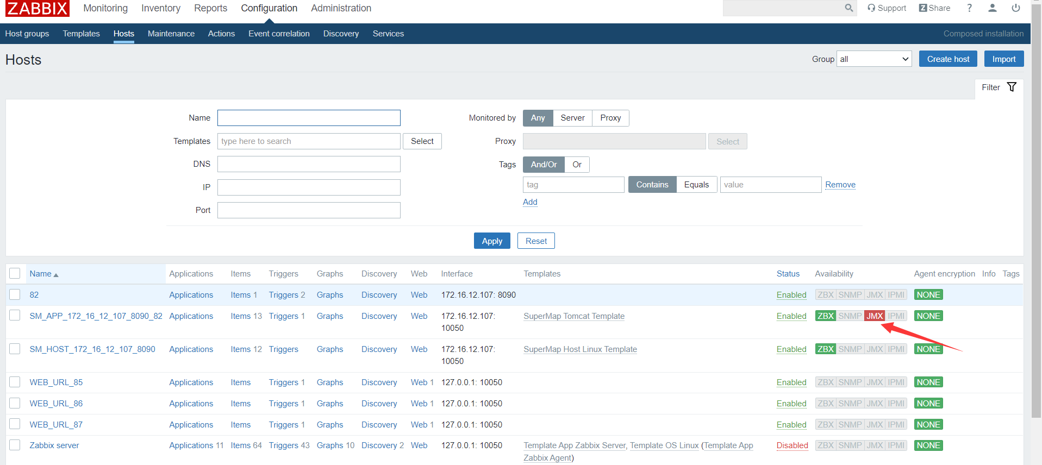
Task: Click the sign out power icon
Action: [1015, 8]
